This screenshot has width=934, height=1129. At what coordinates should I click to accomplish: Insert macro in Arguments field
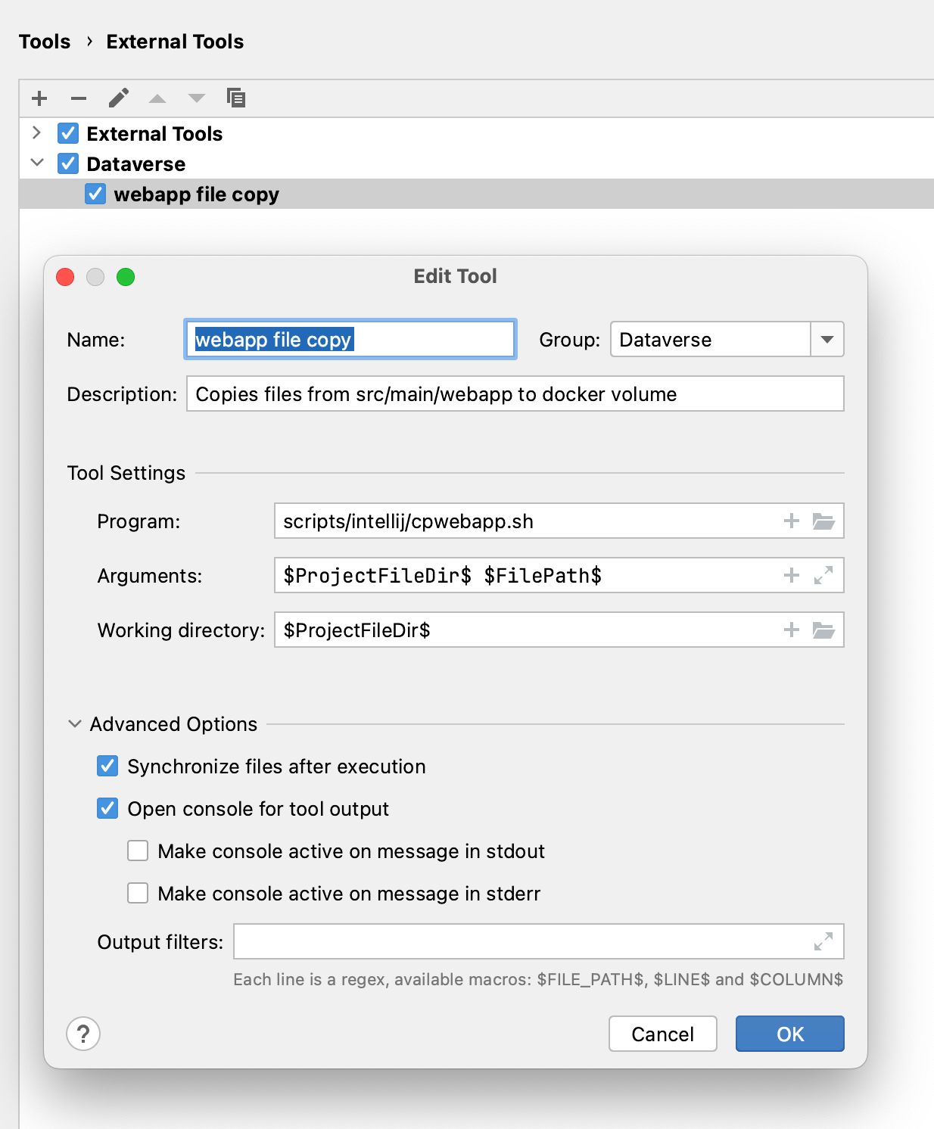792,576
